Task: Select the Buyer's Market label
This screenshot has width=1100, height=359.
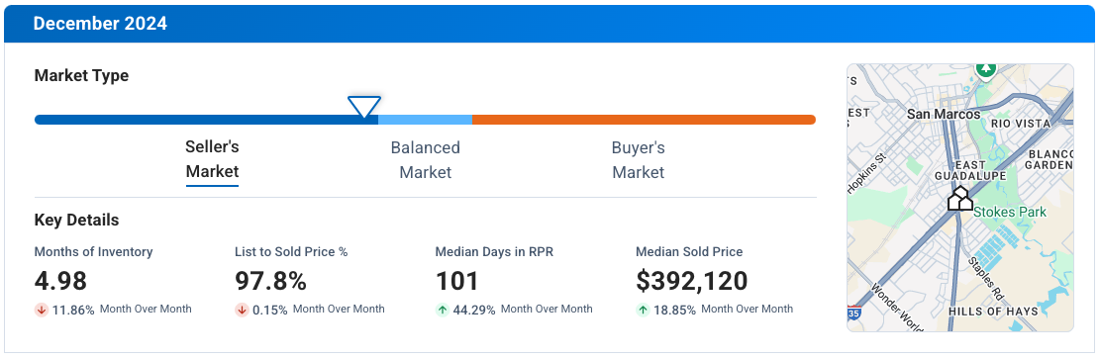Action: coord(639,160)
